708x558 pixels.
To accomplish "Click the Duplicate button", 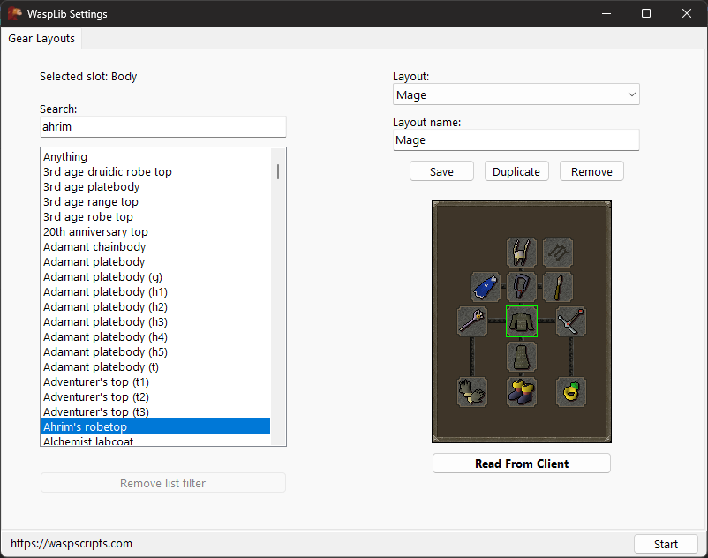I will [516, 171].
